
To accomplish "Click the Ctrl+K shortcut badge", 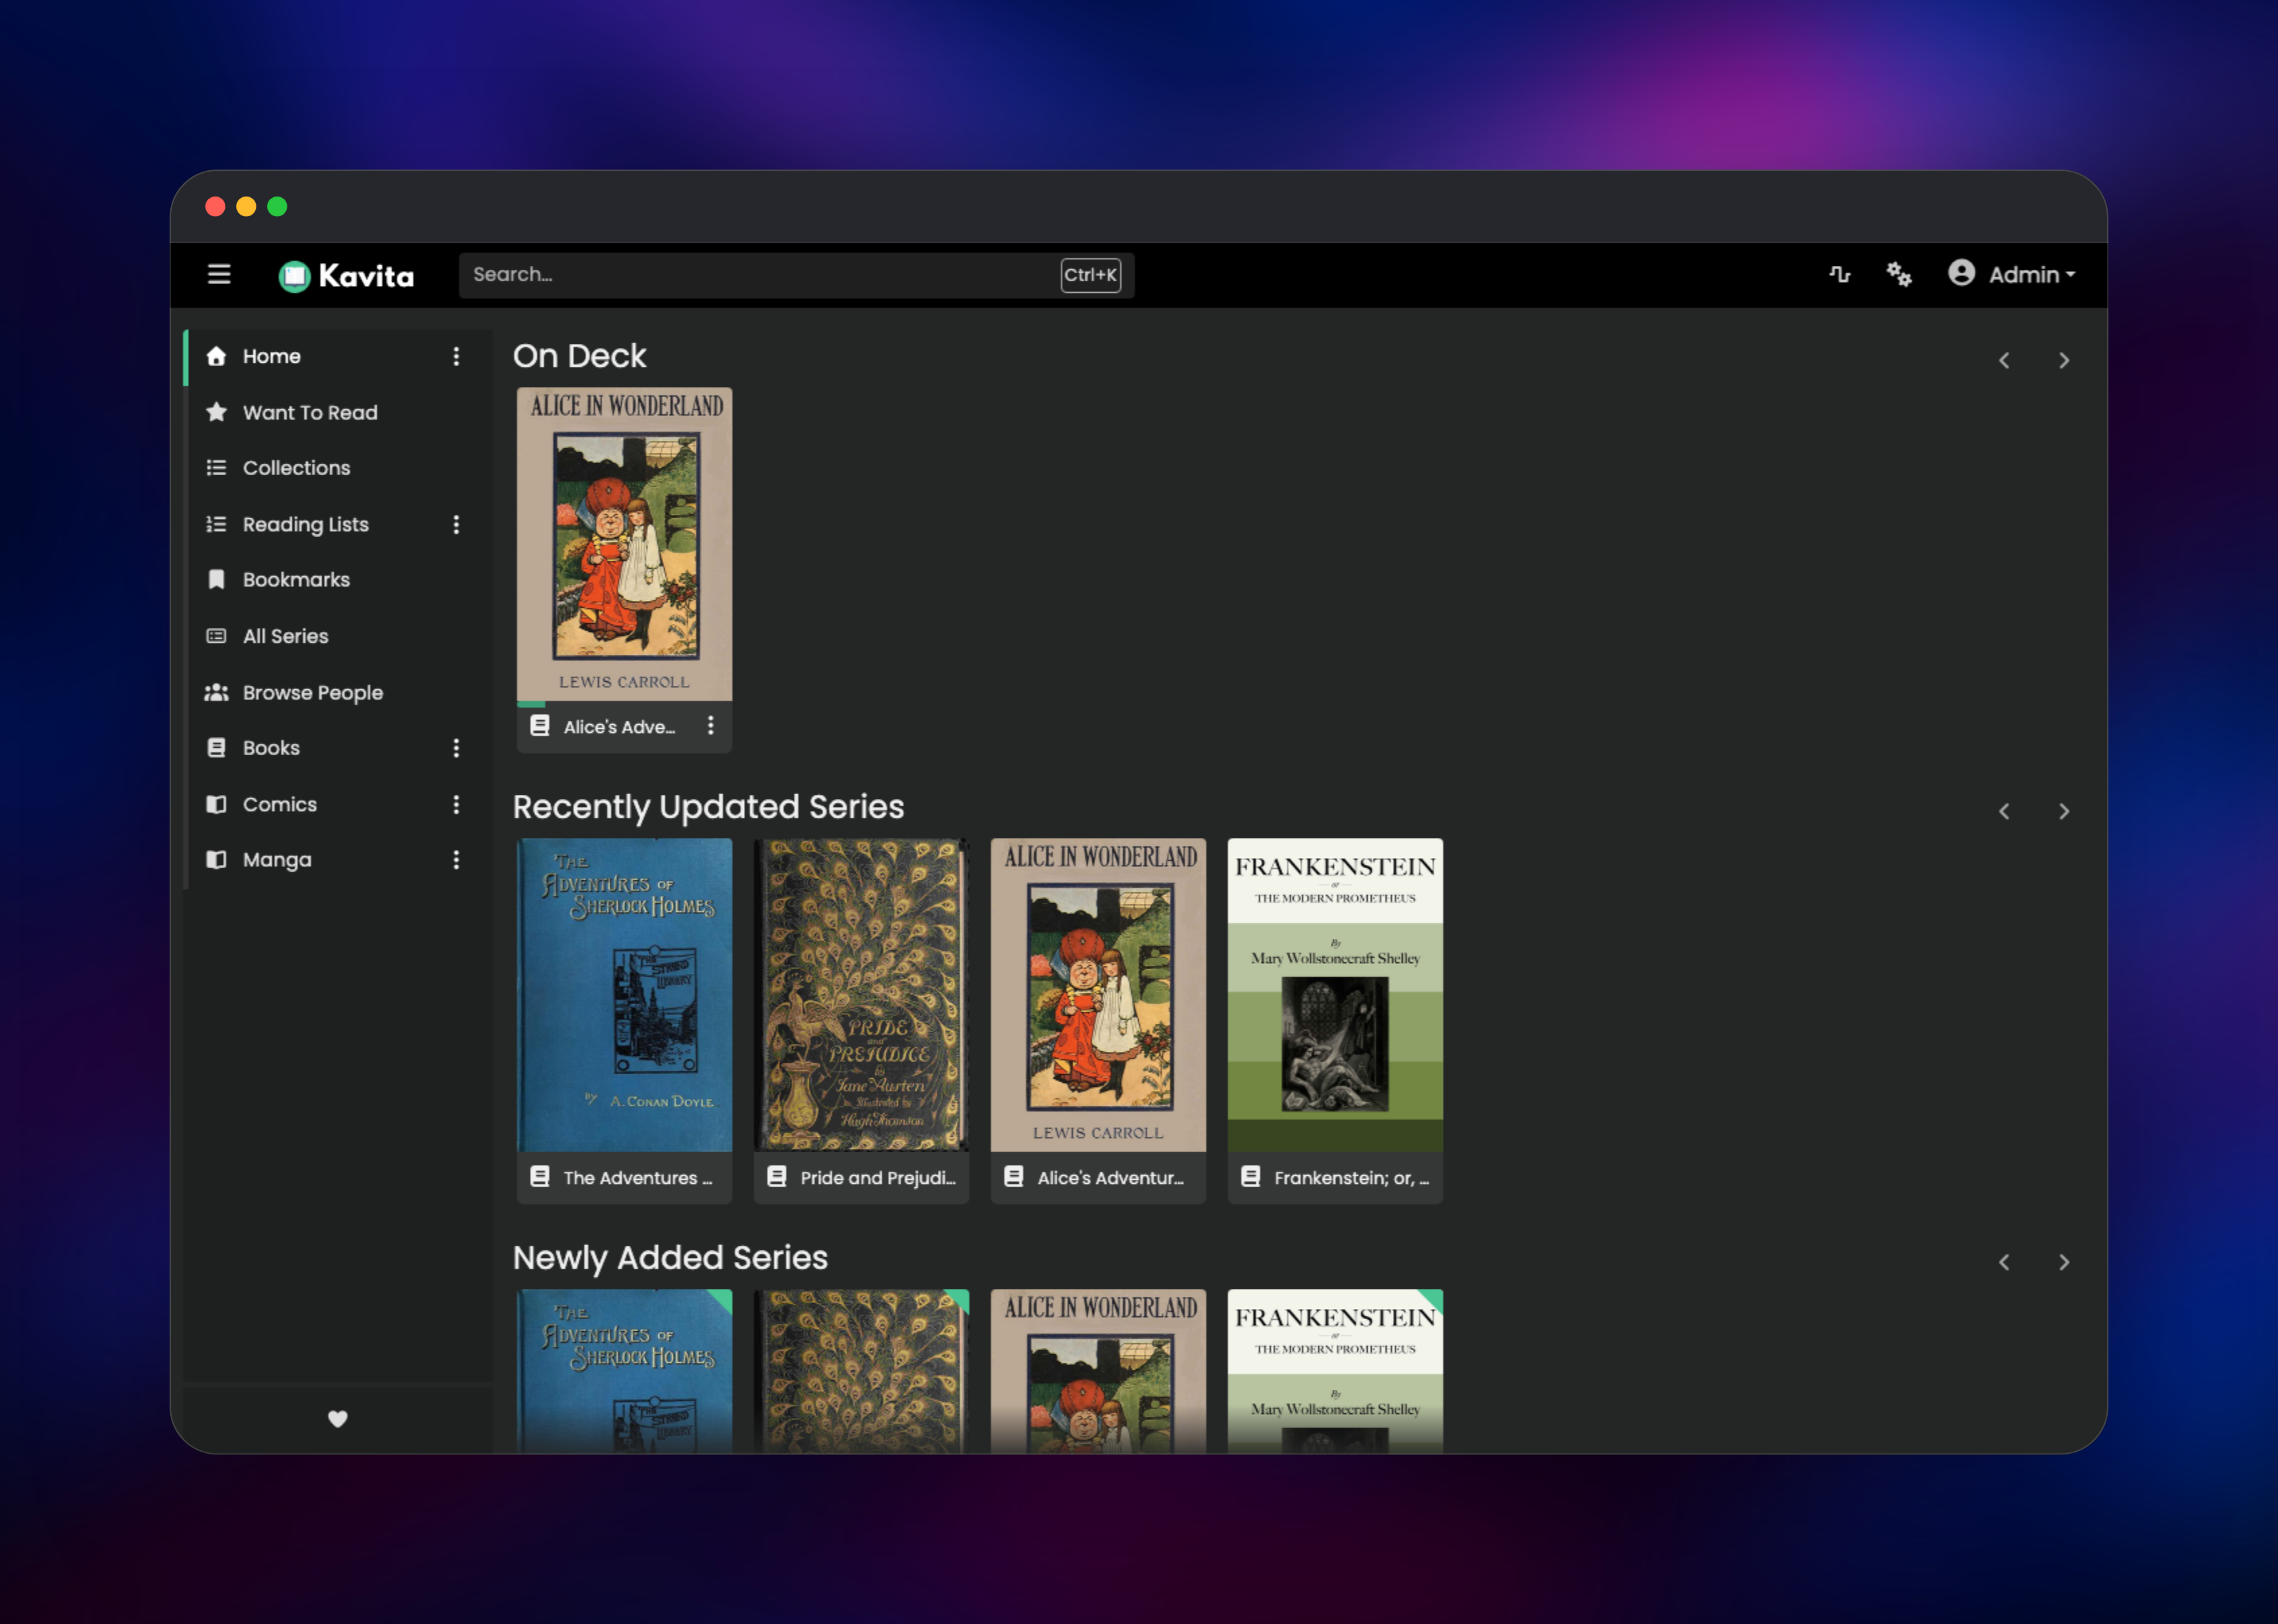I will click(x=1090, y=275).
